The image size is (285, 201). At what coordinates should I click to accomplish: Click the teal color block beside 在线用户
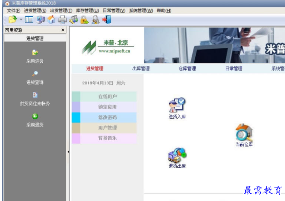click(76, 96)
